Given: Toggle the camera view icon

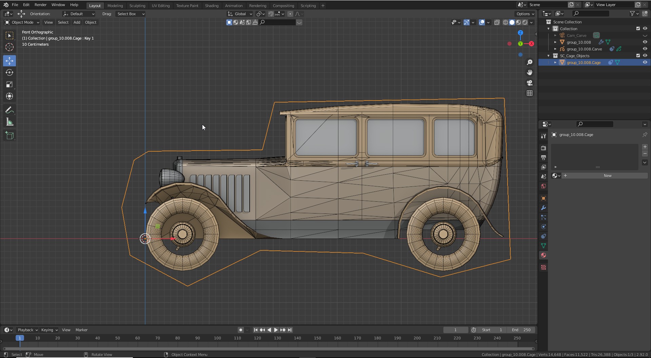Looking at the screenshot, I should [x=530, y=83].
